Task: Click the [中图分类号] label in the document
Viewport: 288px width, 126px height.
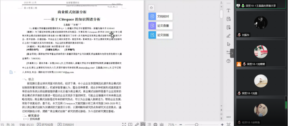Action: [33, 50]
